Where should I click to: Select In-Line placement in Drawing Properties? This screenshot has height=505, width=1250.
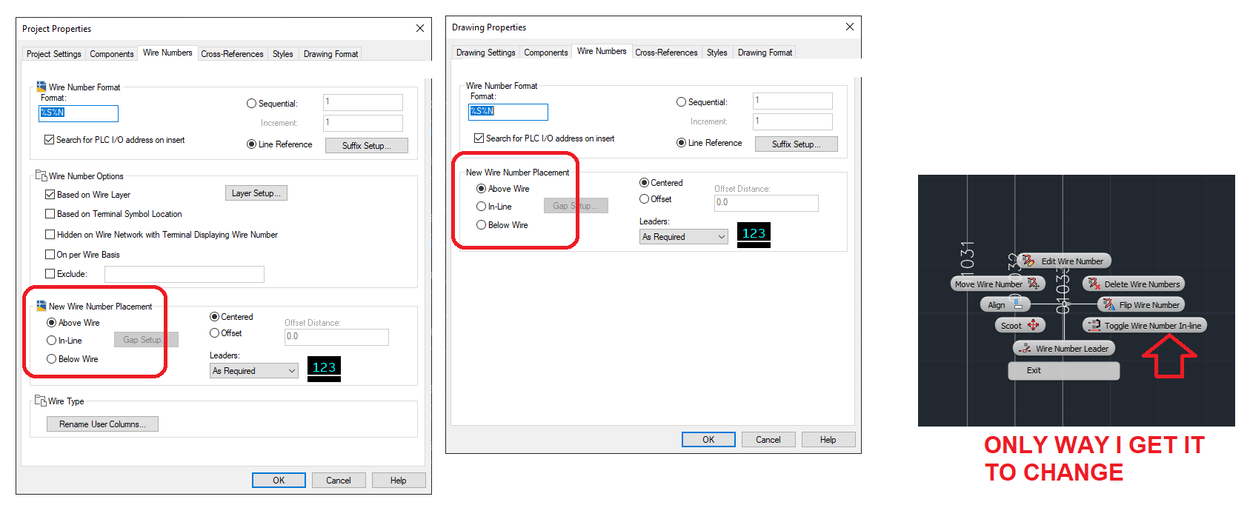coord(481,207)
